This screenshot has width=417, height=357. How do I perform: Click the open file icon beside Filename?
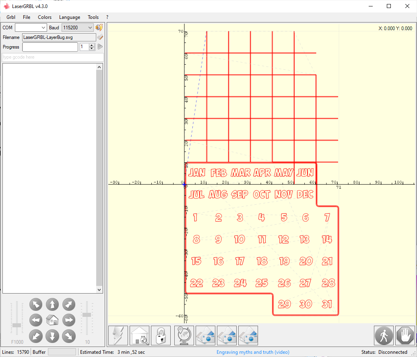coord(100,37)
